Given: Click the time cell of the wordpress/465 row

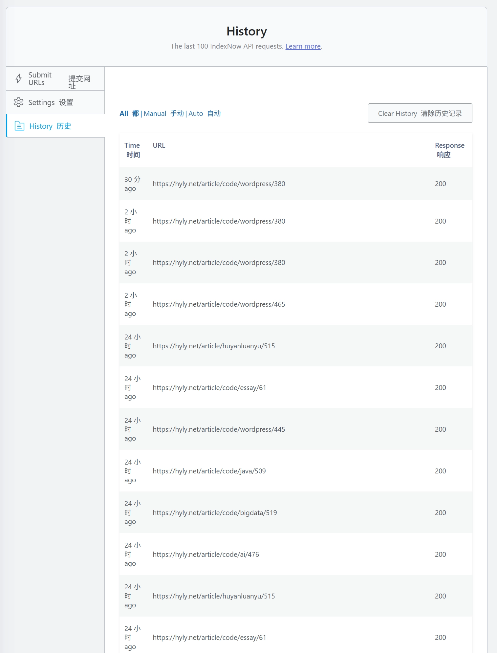Looking at the screenshot, I should click(131, 304).
